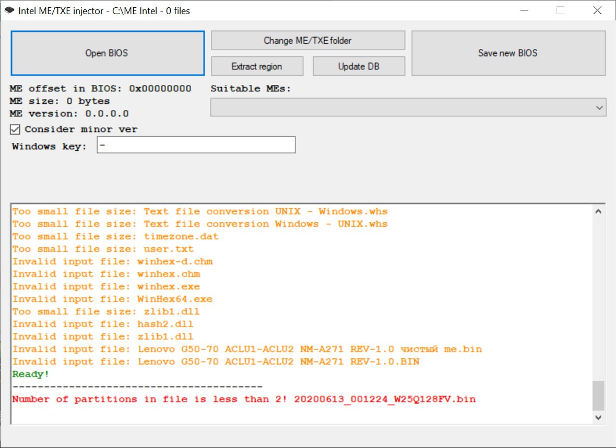This screenshot has width=616, height=448.
Task: Uncheck the Consider minor ver checkbox
Action: click(15, 129)
